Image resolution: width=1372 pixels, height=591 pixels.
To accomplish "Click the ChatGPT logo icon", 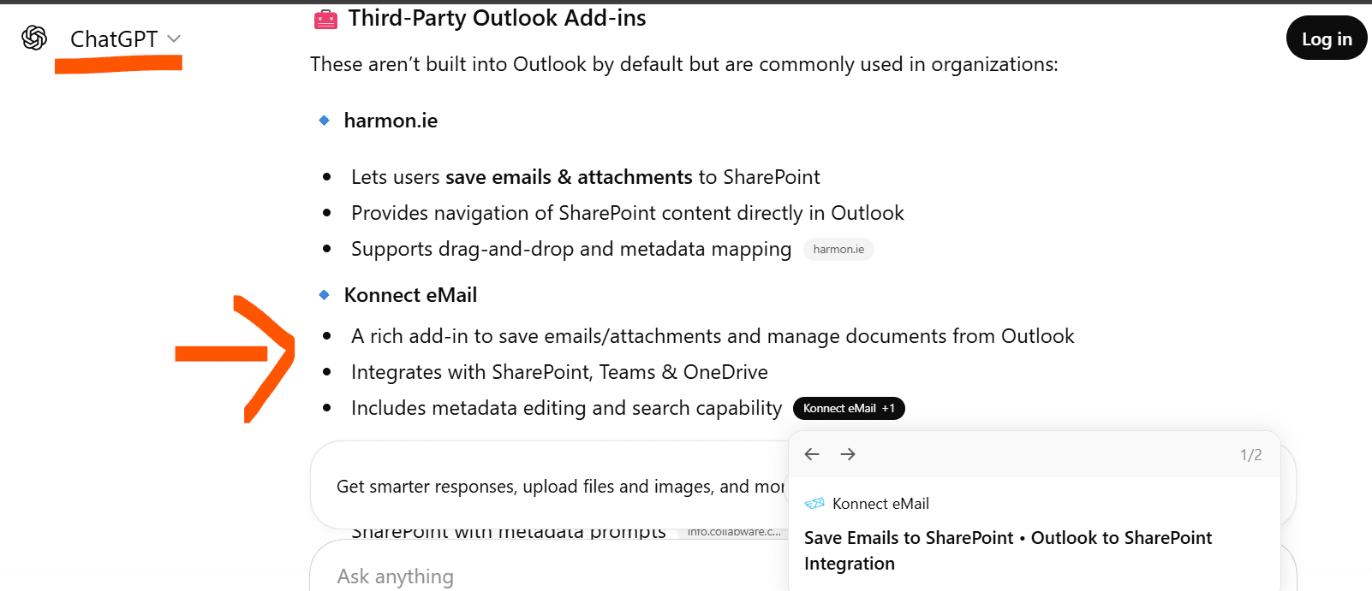I will click(x=34, y=38).
